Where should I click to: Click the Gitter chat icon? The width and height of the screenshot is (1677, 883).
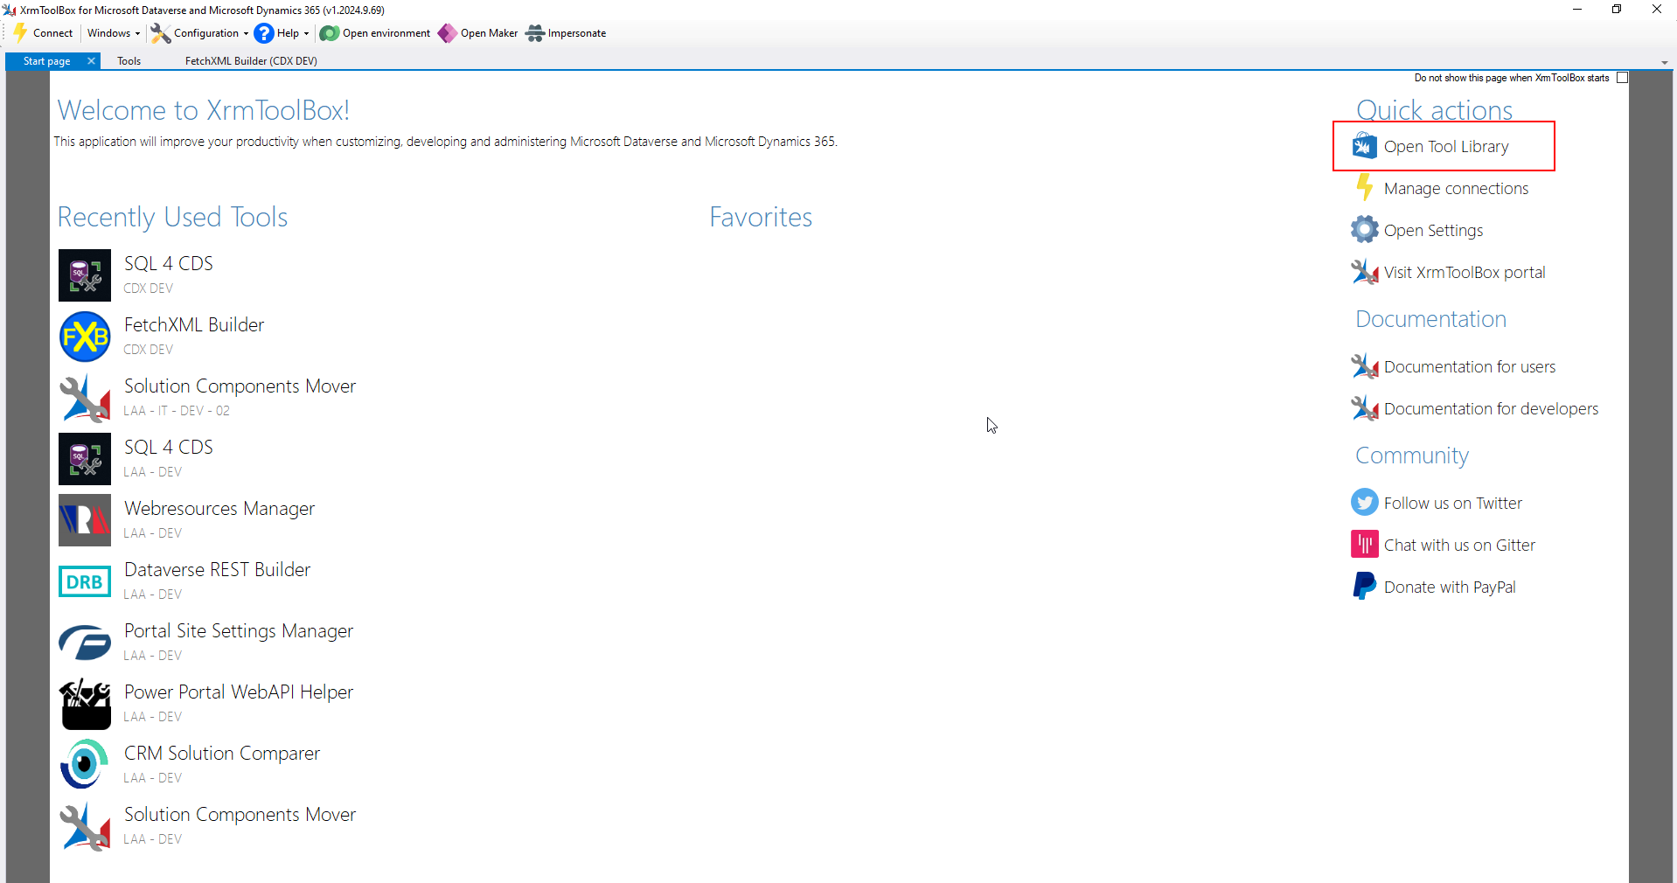click(x=1364, y=545)
